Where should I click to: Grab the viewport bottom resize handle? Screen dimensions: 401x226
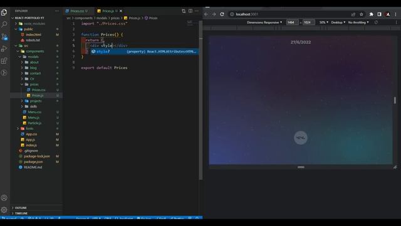[301, 167]
